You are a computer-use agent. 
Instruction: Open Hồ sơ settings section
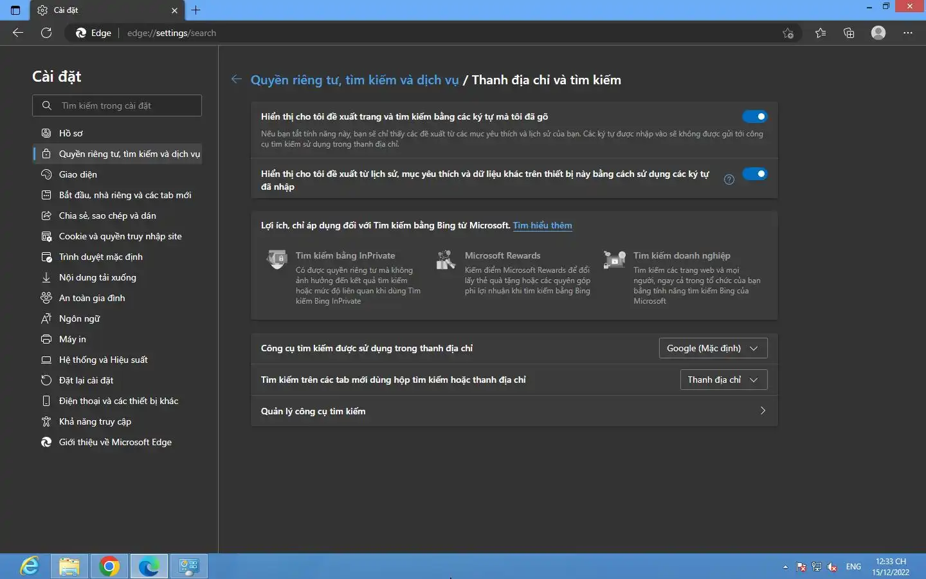(117, 133)
